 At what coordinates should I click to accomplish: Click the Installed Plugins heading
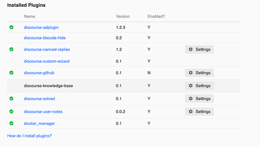pyautogui.click(x=26, y=5)
